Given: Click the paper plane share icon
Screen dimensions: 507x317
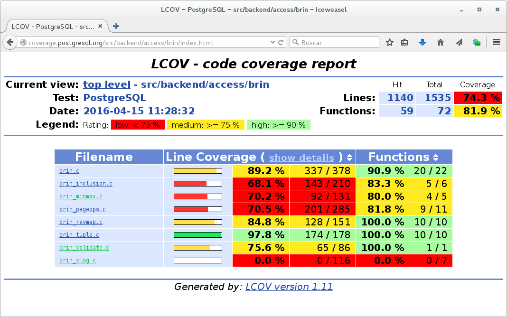Looking at the screenshot, I should (x=459, y=42).
